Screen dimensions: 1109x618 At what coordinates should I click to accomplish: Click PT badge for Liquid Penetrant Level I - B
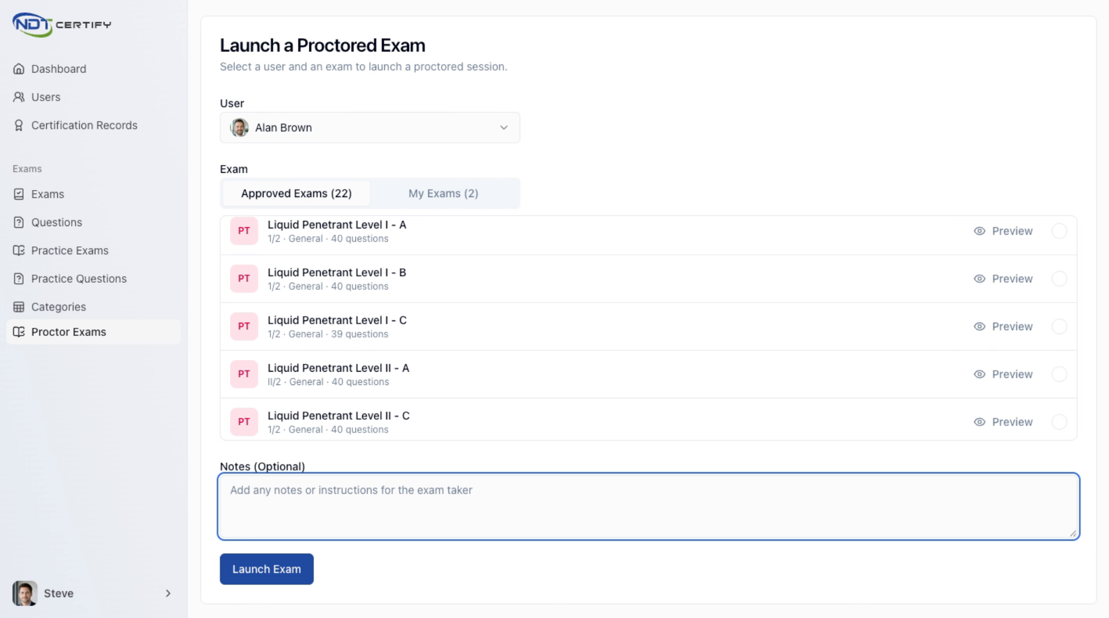click(x=244, y=279)
